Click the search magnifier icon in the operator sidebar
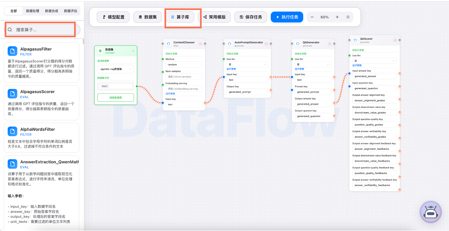The image size is (449, 231). 10,29
